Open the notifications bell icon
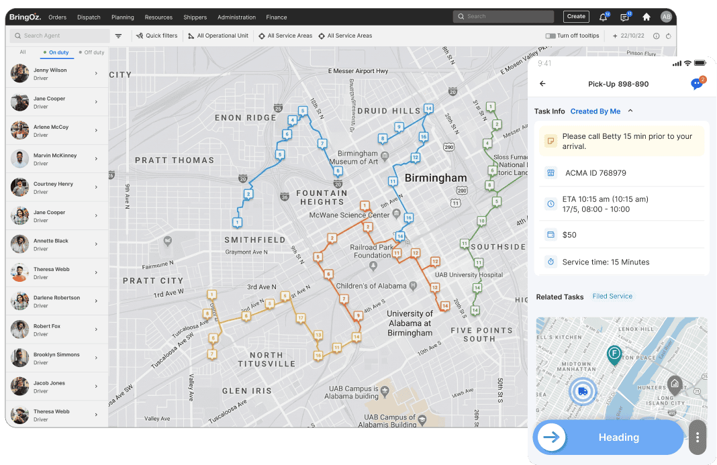Screen dimensions: 717x465 (x=603, y=17)
